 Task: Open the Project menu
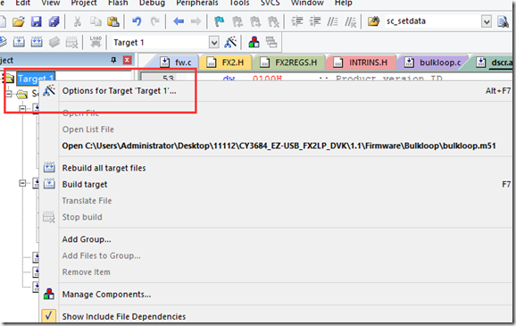tap(84, 3)
